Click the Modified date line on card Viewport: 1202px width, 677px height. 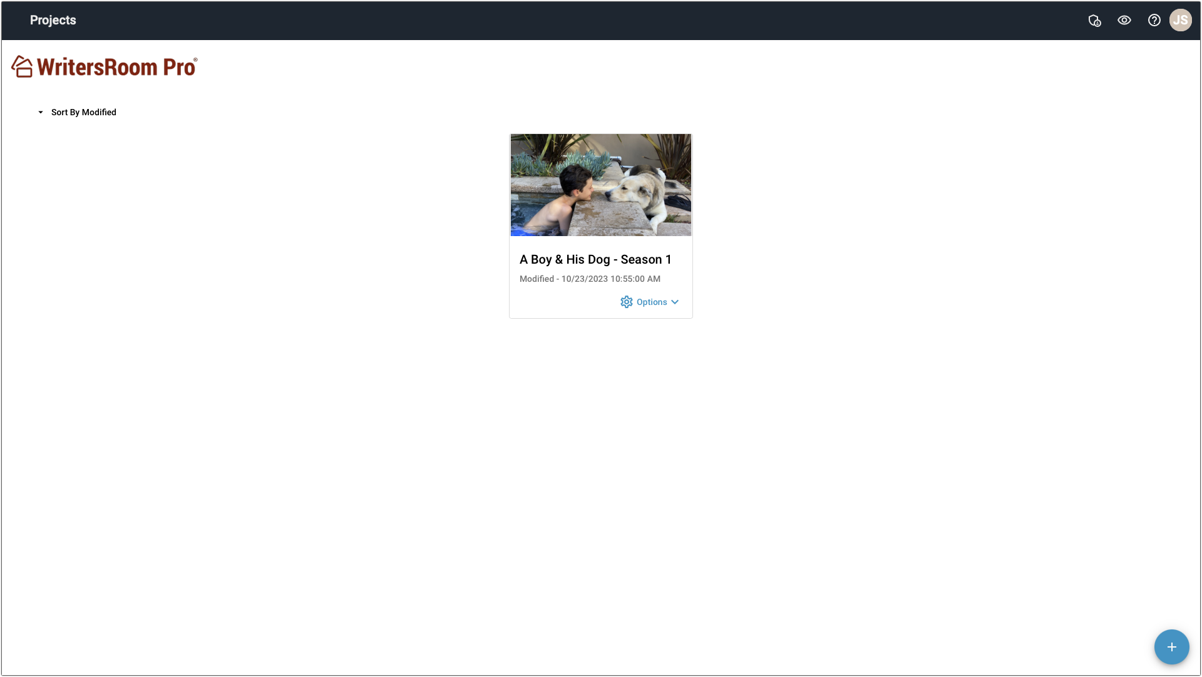pyautogui.click(x=590, y=279)
